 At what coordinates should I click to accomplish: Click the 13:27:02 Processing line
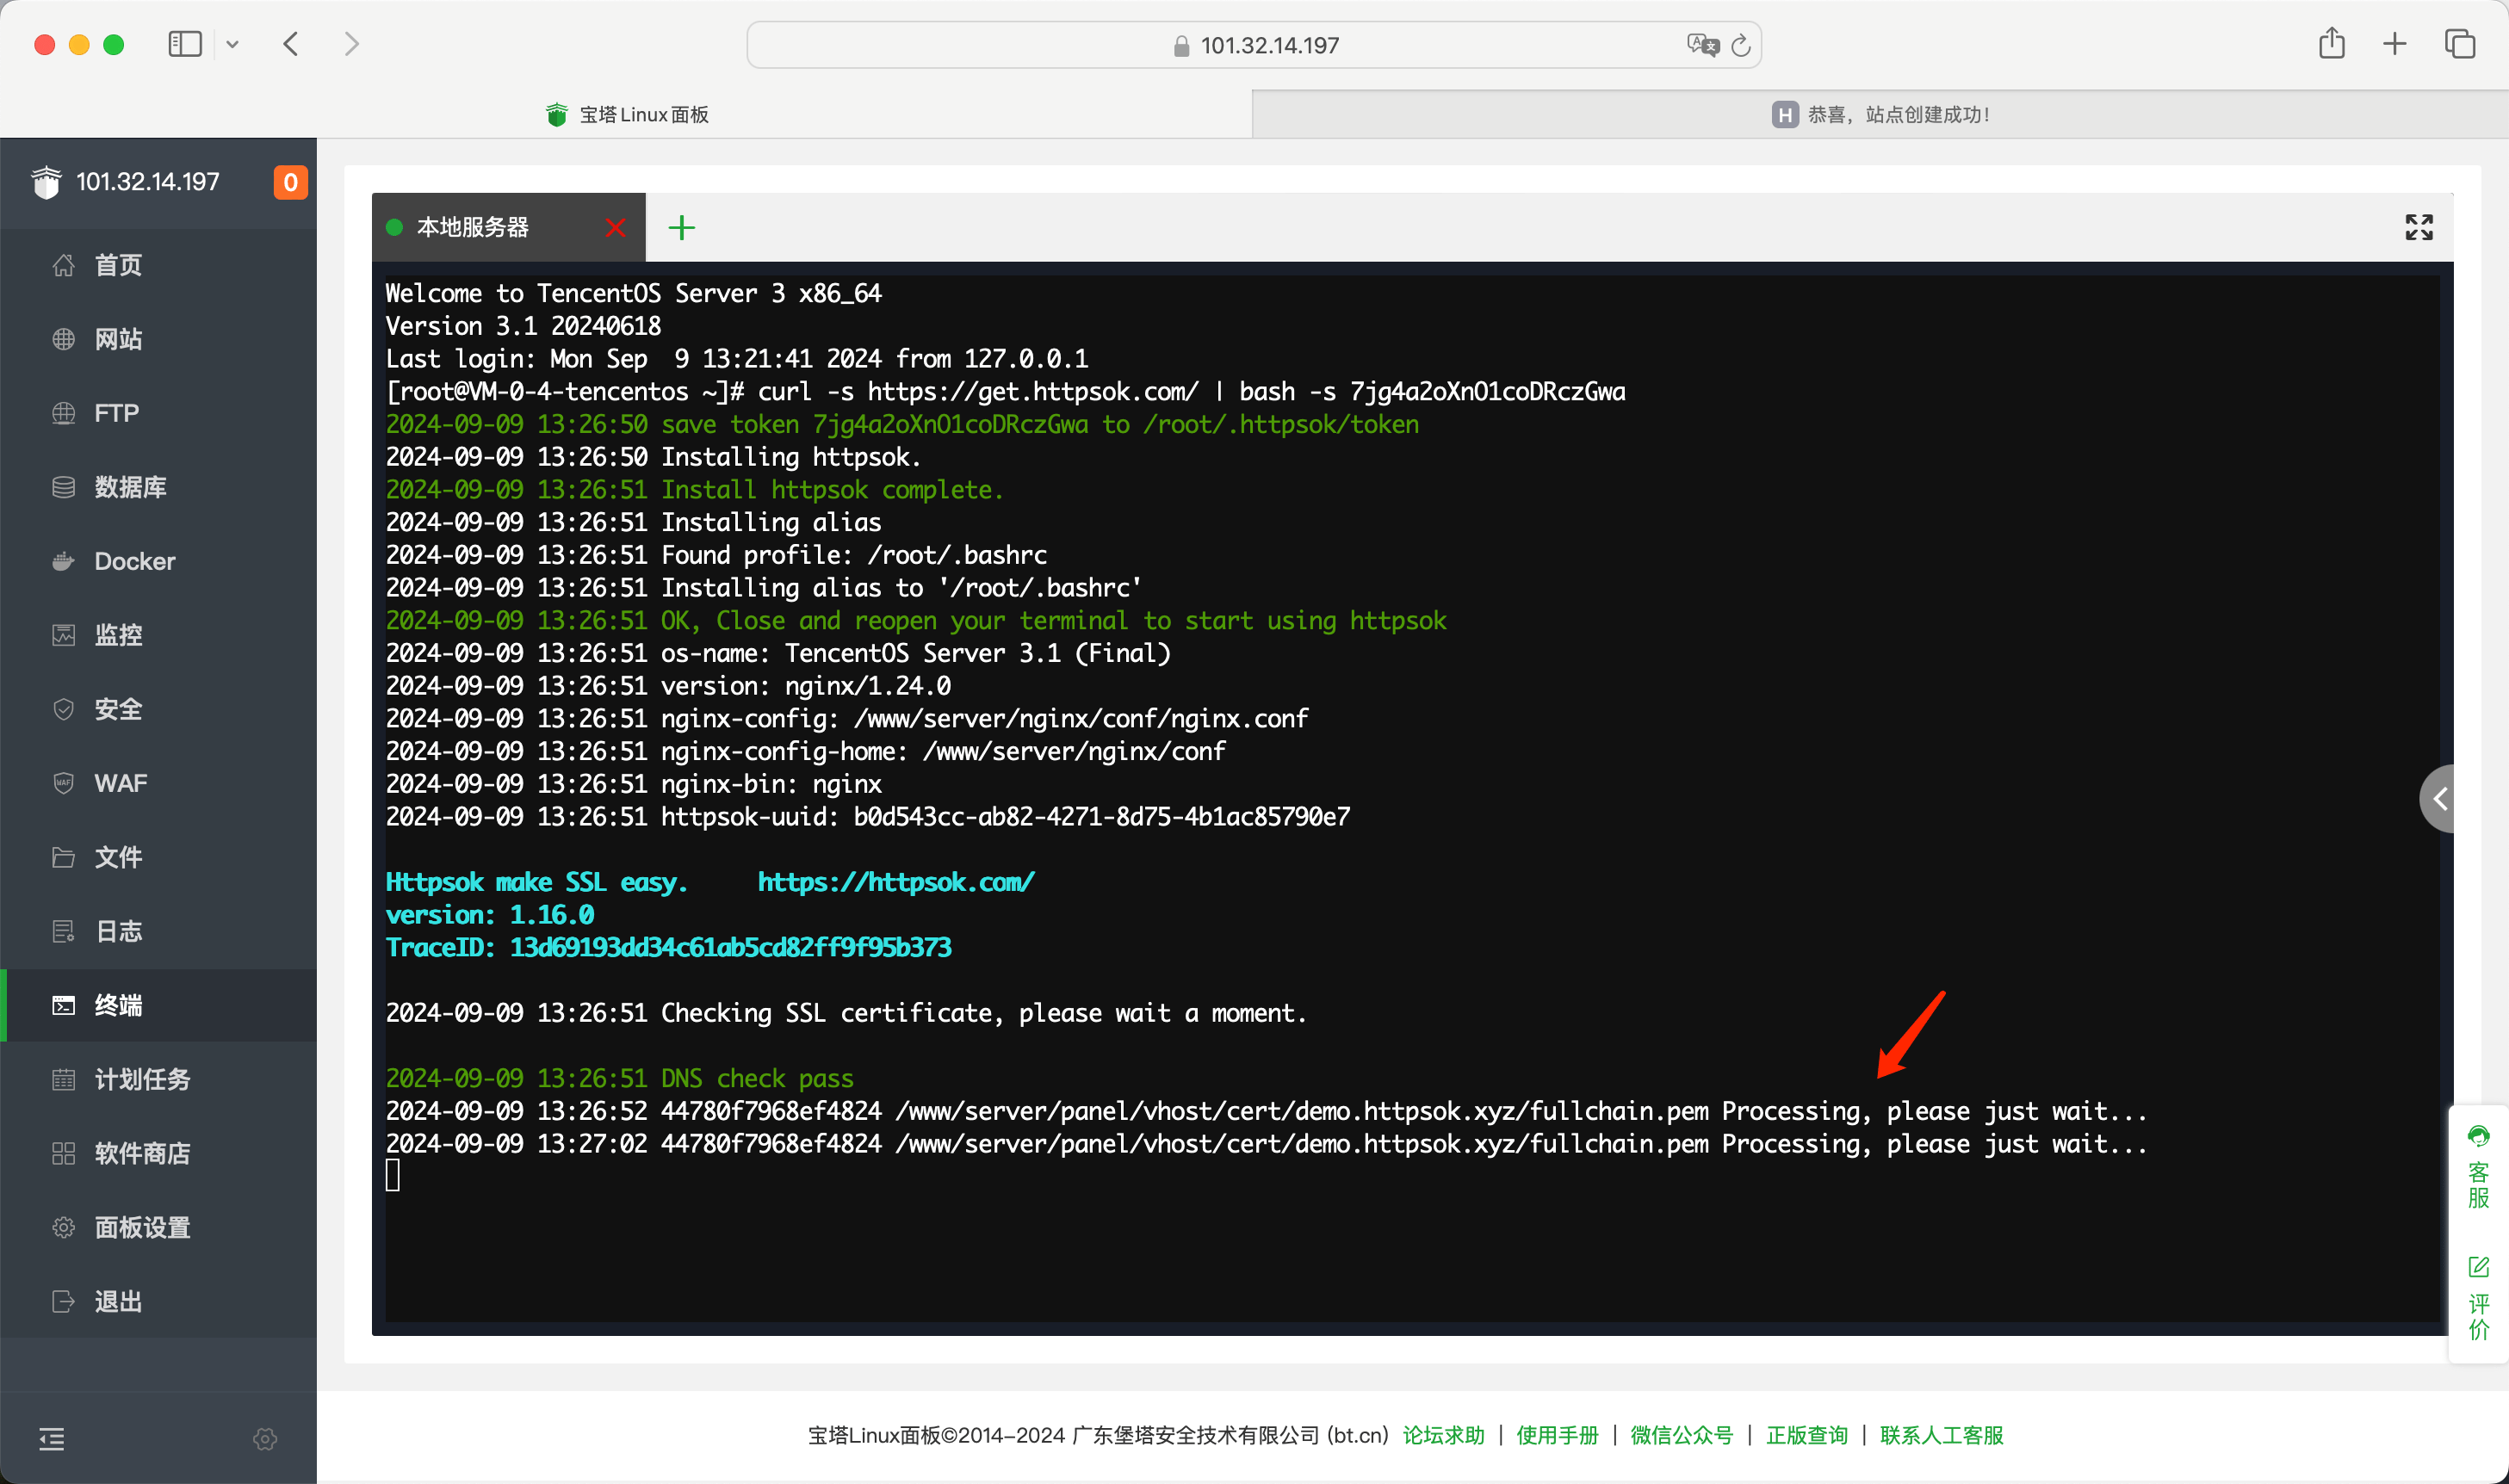1266,1143
